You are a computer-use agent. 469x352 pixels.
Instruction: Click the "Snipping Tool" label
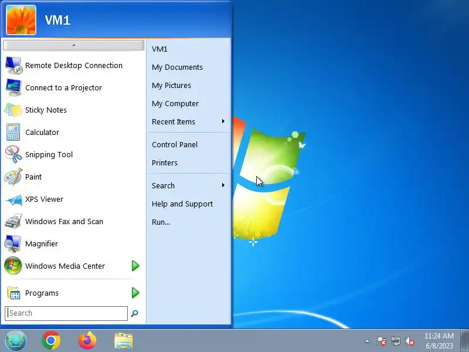[x=49, y=154]
